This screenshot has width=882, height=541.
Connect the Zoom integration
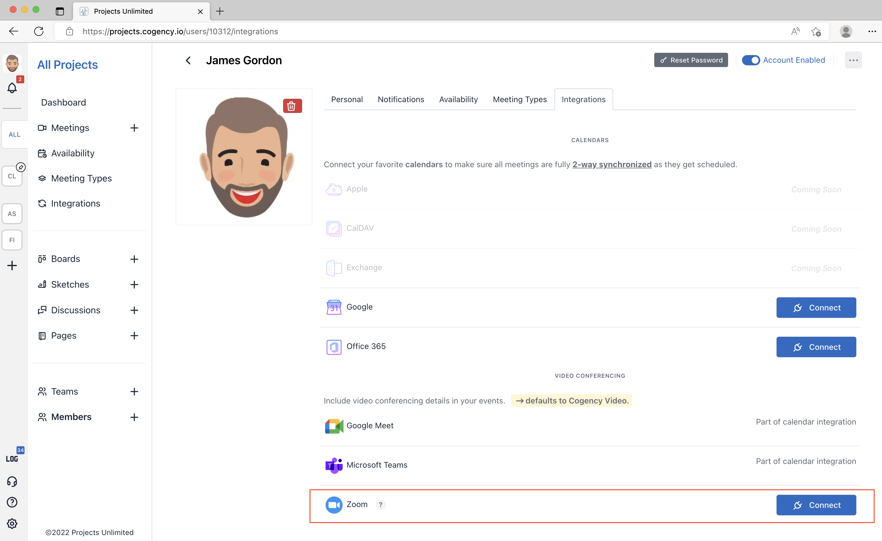coord(816,505)
